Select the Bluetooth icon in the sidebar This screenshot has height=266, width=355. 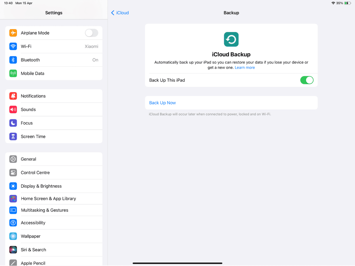click(13, 60)
